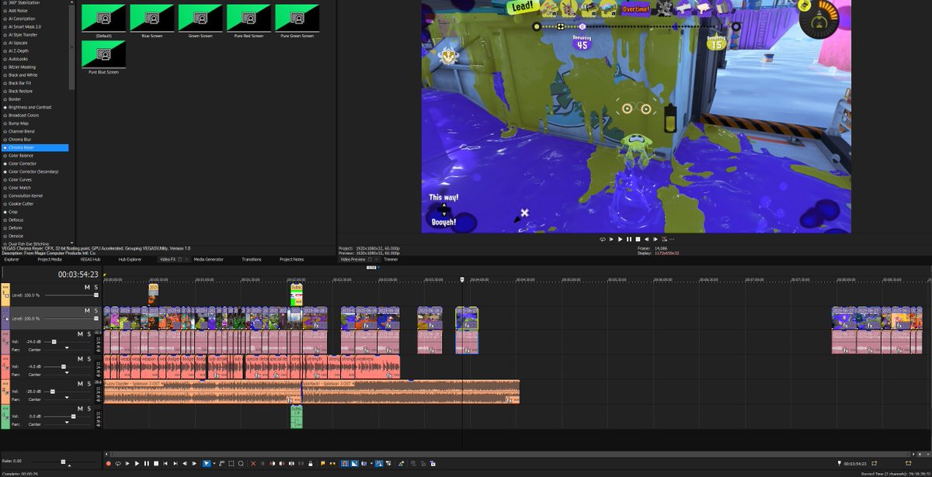Select the Zoom Edit tool magnifier
Screen dimensions: 932x477
point(241,464)
